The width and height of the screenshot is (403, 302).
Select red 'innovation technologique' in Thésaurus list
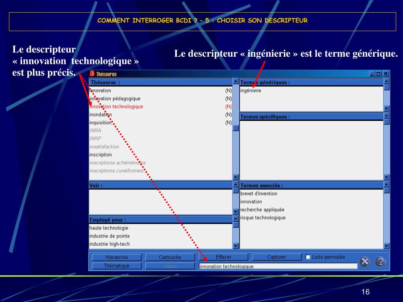[x=116, y=107]
